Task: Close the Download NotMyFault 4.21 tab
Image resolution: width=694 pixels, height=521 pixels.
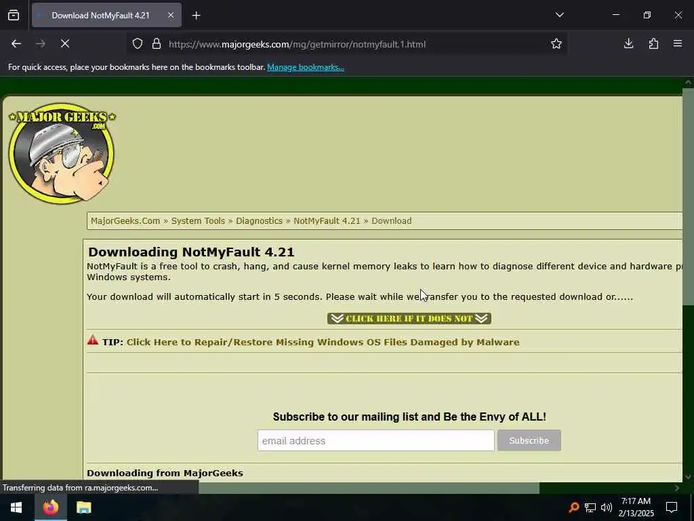Action: coord(170,15)
